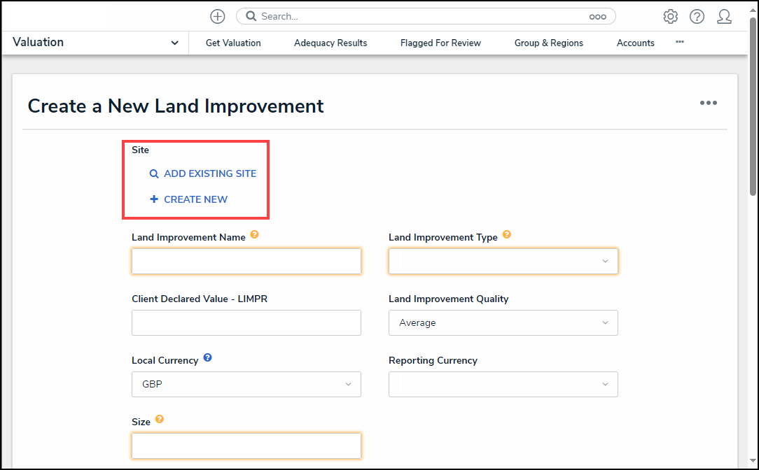759x470 pixels.
Task: Open the Flagged For Review tab
Action: [x=440, y=43]
